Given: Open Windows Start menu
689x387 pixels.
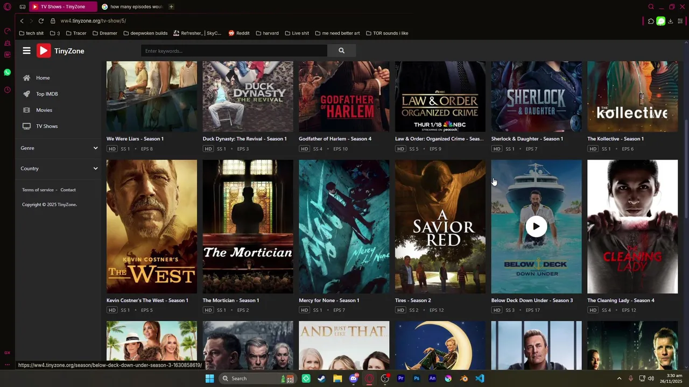Looking at the screenshot, I should coord(209,378).
